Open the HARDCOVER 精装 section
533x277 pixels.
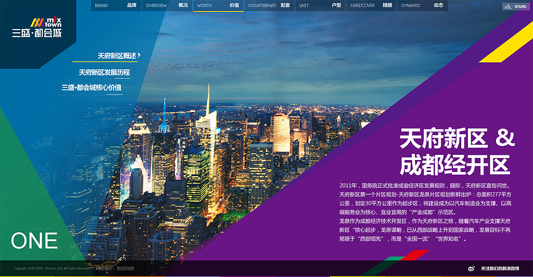[x=371, y=6]
